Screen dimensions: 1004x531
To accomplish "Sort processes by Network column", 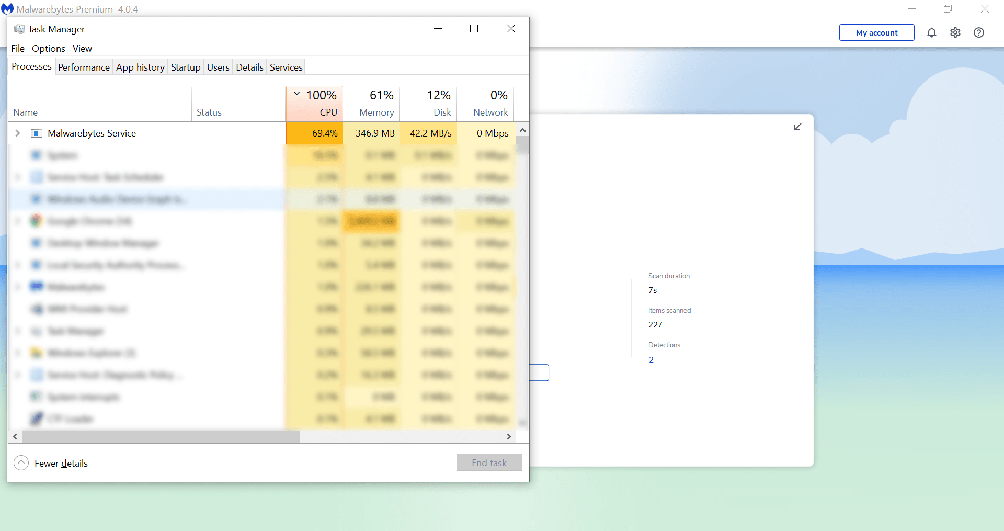I will pos(486,104).
